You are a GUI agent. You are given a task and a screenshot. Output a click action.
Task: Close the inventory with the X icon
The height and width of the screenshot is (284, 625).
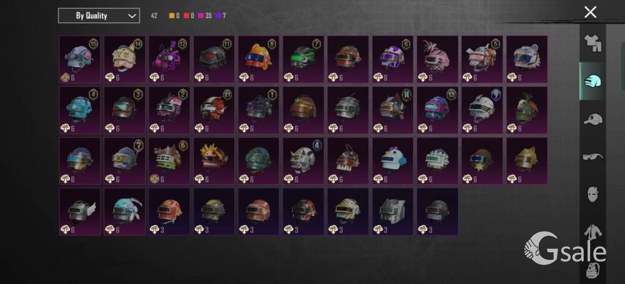pos(591,12)
